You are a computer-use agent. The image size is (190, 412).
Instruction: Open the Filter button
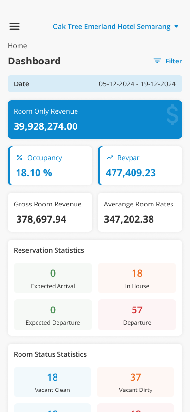168,61
